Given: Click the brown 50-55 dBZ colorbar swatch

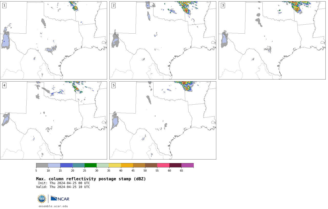Looking at the screenshot, I should (x=151, y=165).
